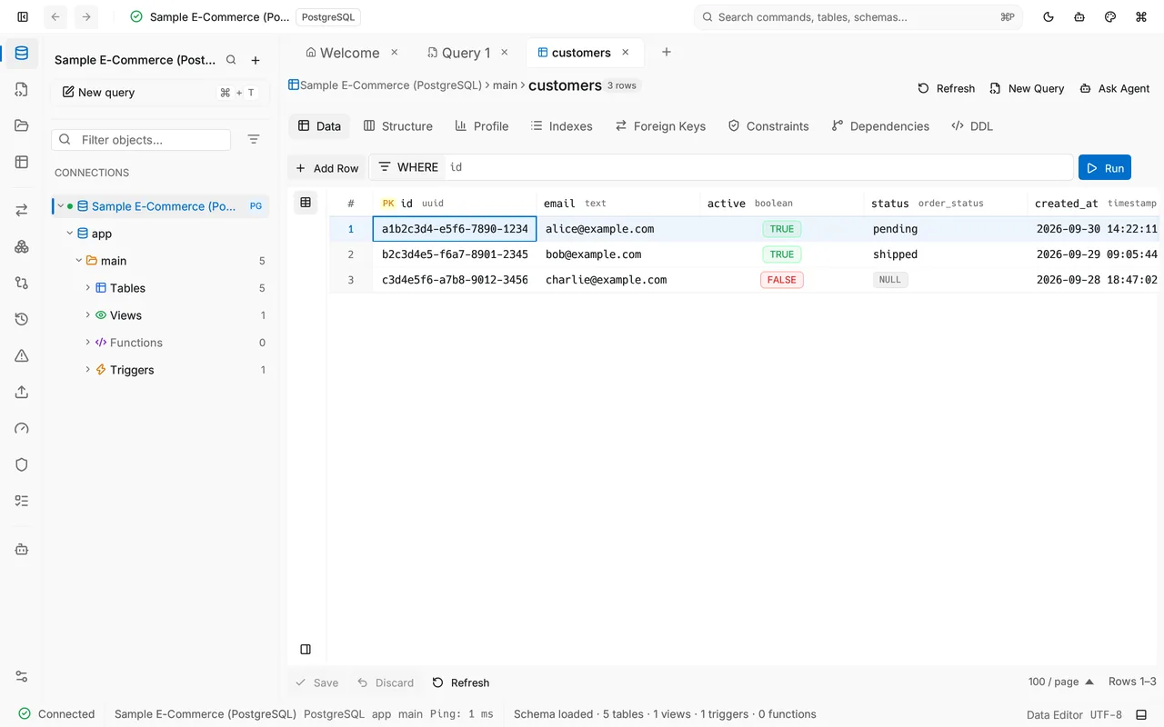Open the WHERE filter options
The width and height of the screenshot is (1164, 727).
pos(384,167)
